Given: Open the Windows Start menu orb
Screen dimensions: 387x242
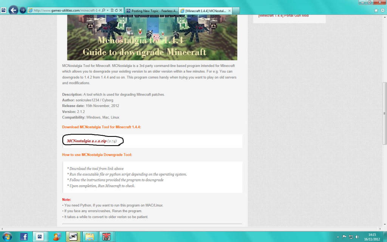Looking at the screenshot, I should (x=7, y=237).
